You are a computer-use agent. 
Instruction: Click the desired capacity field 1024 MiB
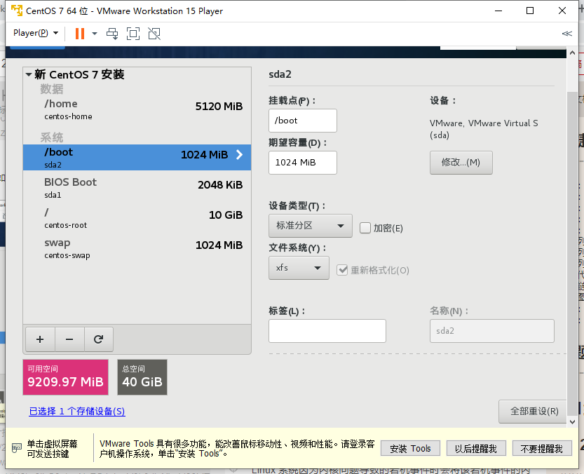point(303,163)
